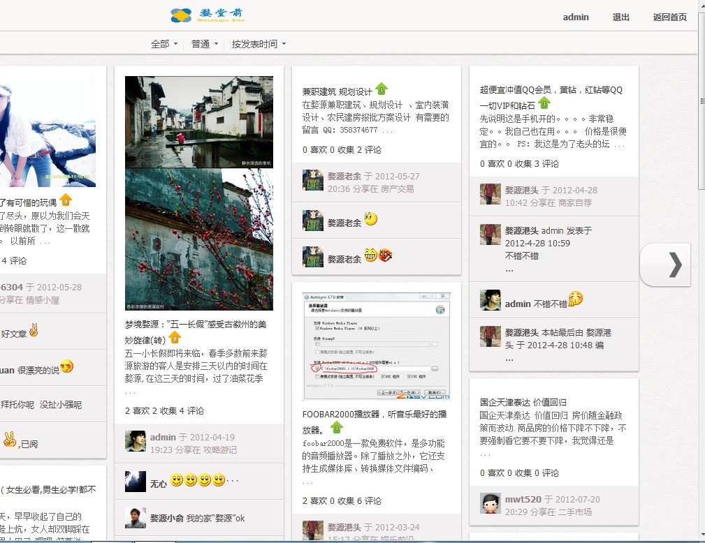Click 婺源老余 avatar beside single smiley
This screenshot has height=543, width=705.
(x=313, y=220)
